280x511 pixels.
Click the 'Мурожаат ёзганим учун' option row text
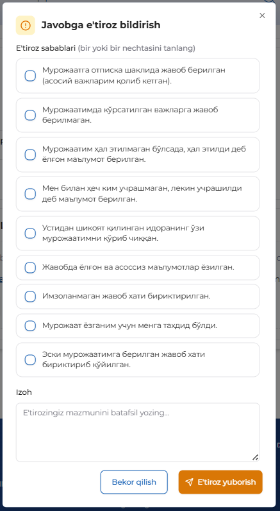129,325
